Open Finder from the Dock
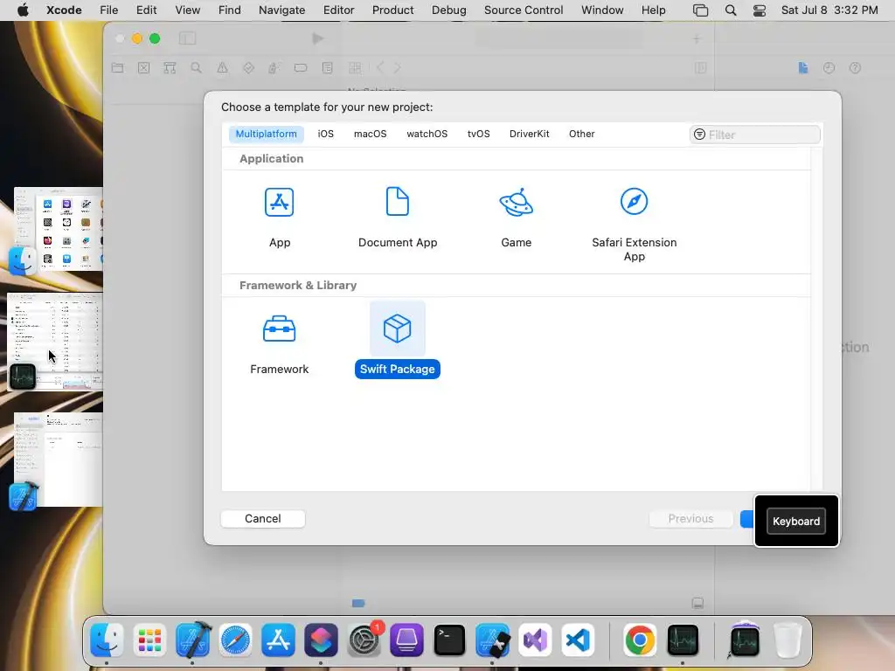Image resolution: width=895 pixels, height=671 pixels. (x=107, y=640)
